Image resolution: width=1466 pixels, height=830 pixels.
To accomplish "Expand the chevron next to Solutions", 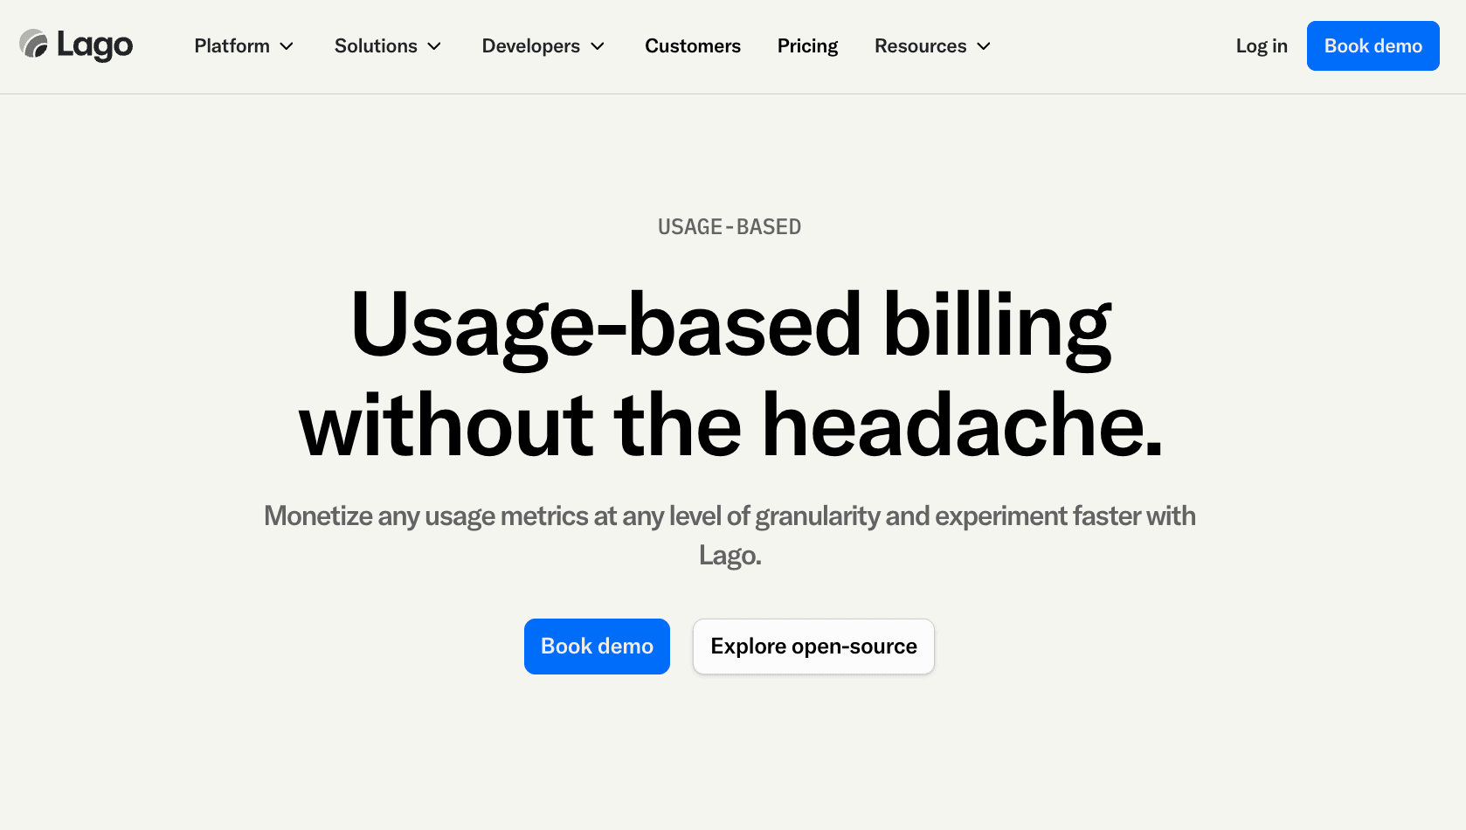I will pyautogui.click(x=434, y=46).
